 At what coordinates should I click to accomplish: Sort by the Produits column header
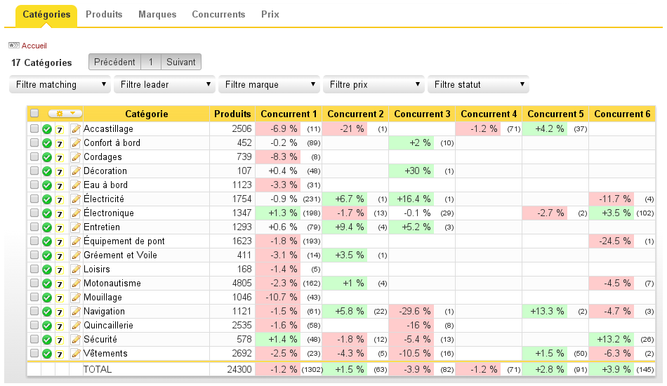coord(232,114)
